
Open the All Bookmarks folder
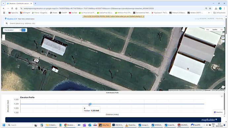(x=219, y=13)
